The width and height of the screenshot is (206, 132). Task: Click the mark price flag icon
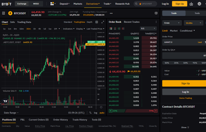point(128,71)
